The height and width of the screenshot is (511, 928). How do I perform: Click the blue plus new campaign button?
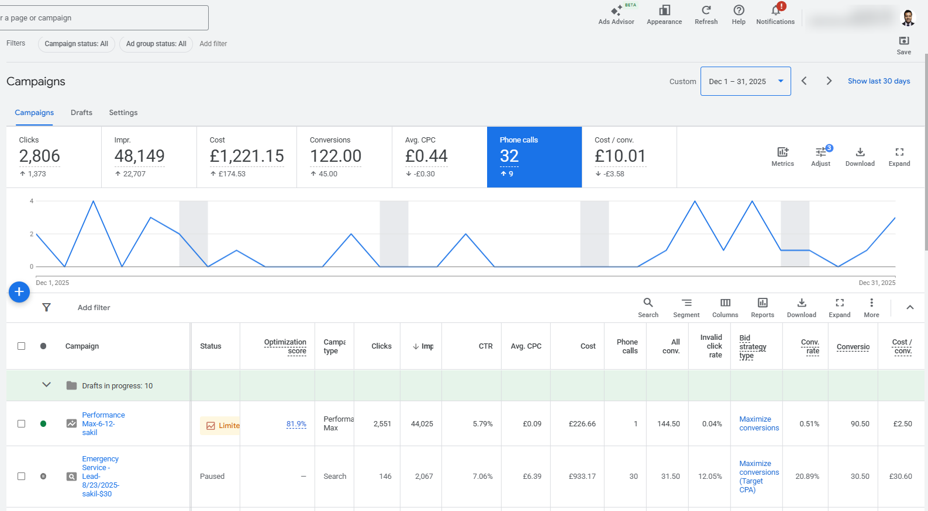click(x=19, y=291)
